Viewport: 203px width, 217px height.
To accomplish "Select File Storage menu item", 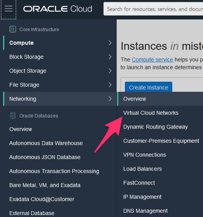I will pyautogui.click(x=60, y=85).
